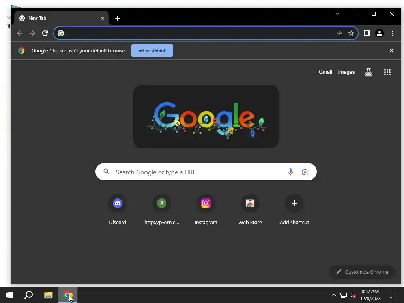Open Images link

pyautogui.click(x=346, y=72)
